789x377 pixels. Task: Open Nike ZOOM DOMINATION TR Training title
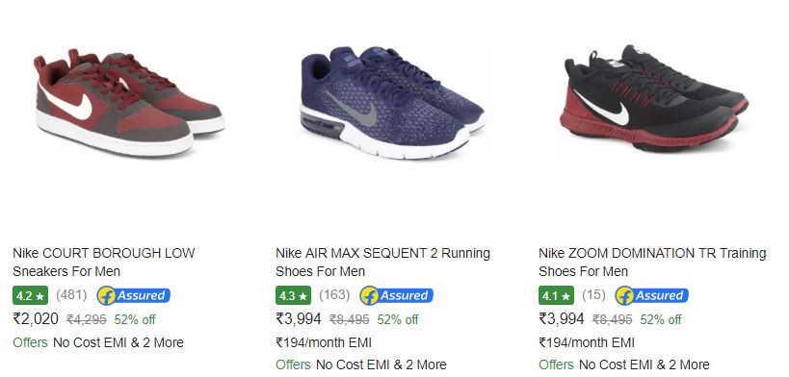click(x=652, y=262)
